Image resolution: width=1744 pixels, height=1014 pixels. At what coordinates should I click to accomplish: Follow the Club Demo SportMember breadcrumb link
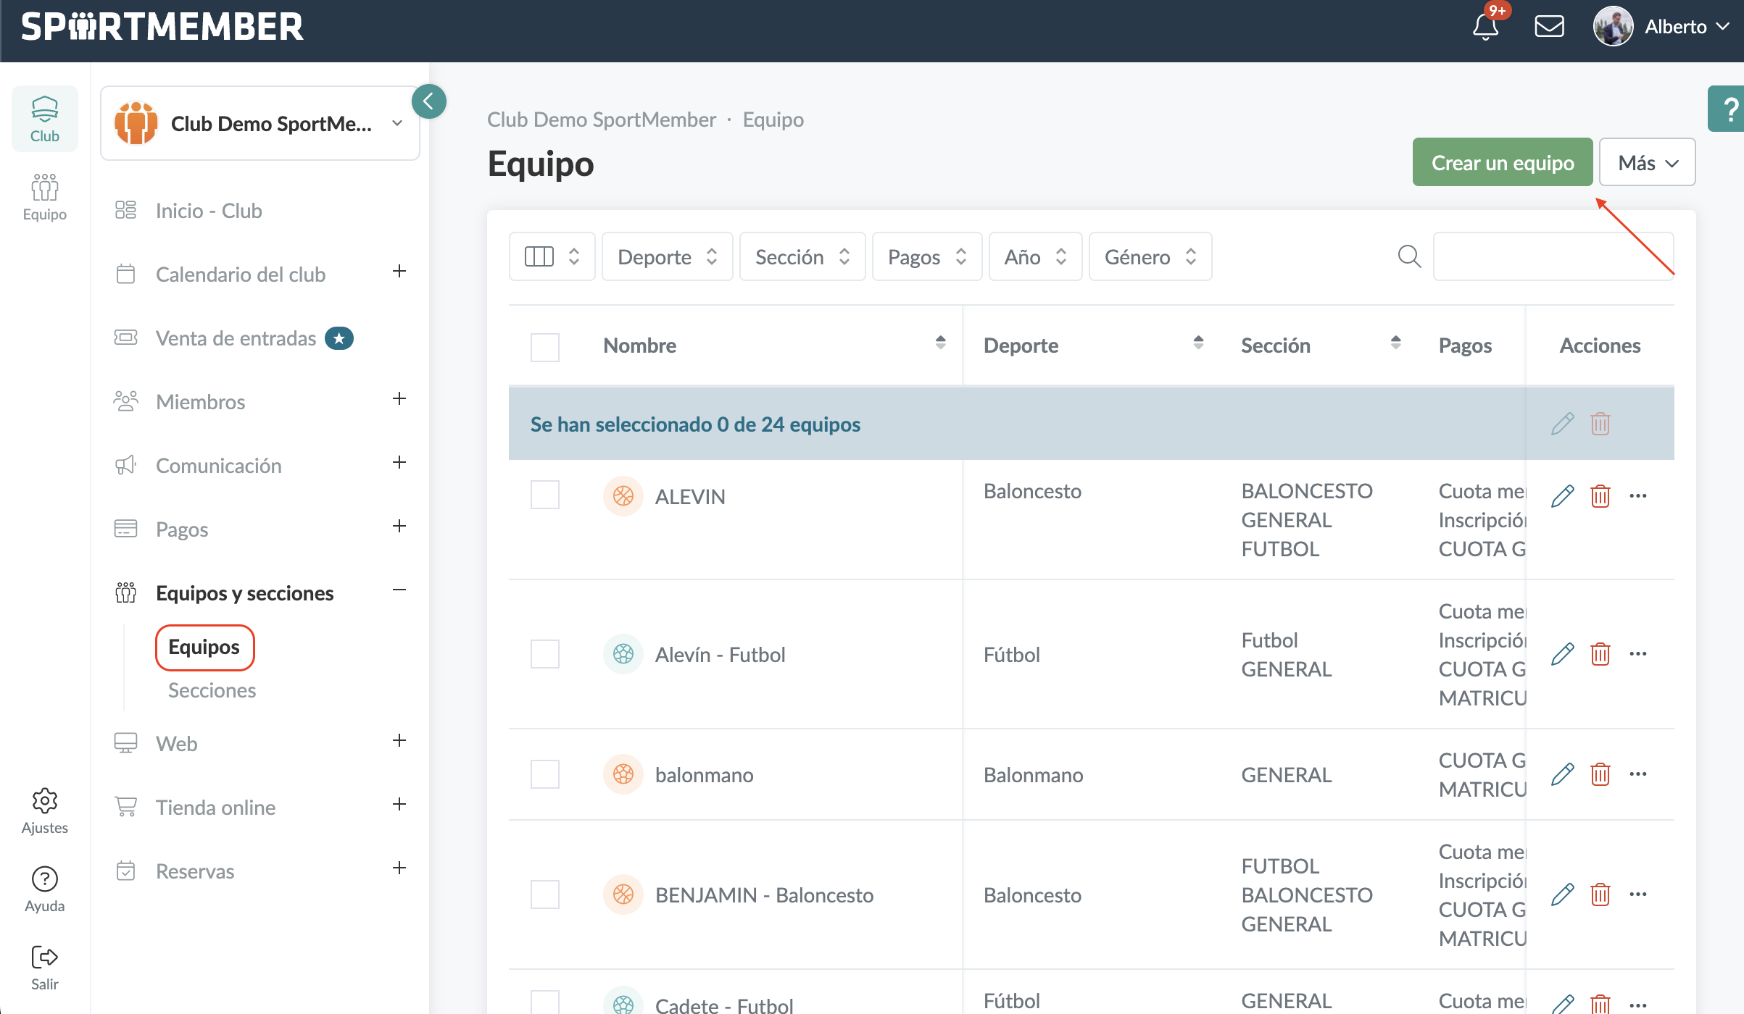pyautogui.click(x=601, y=120)
